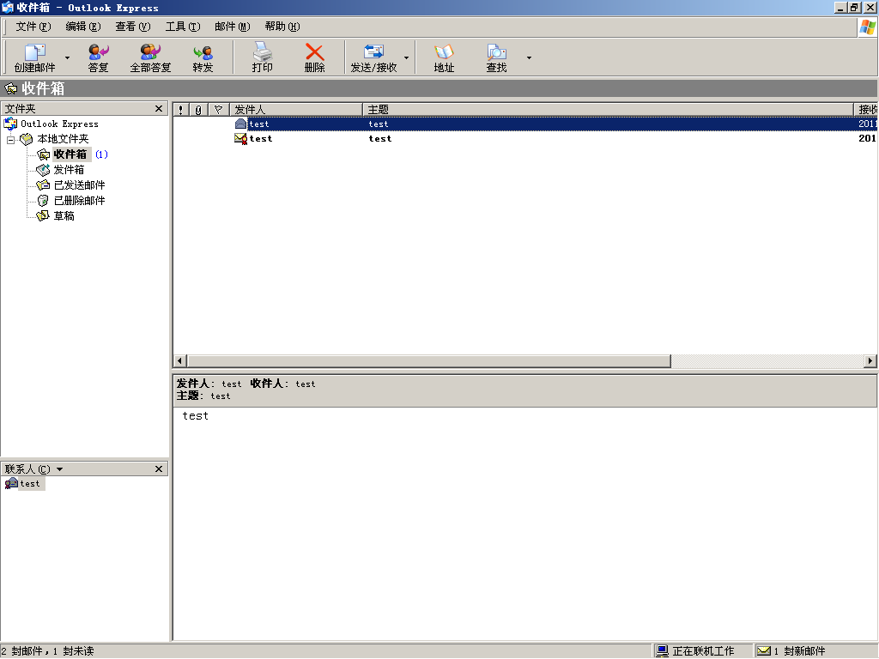Sort by 主题 (Subject) column header
Screen dimensions: 879x659
coord(608,109)
